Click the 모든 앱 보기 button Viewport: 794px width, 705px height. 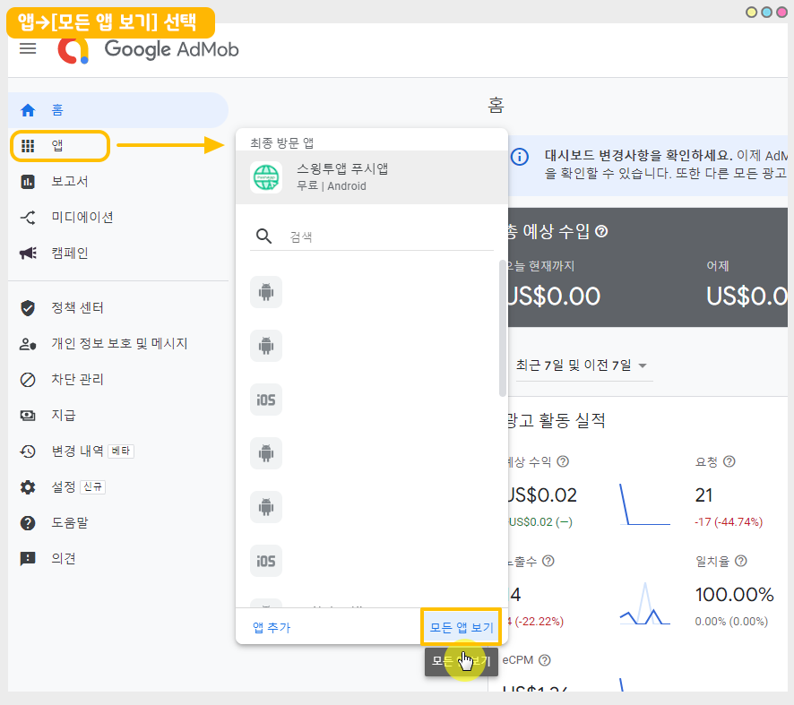pos(461,627)
